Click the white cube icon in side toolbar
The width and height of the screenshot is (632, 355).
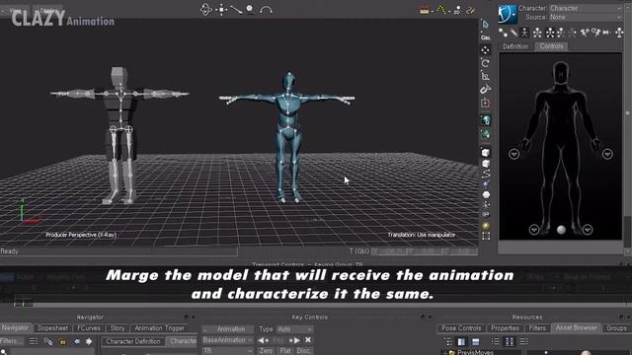click(x=486, y=153)
